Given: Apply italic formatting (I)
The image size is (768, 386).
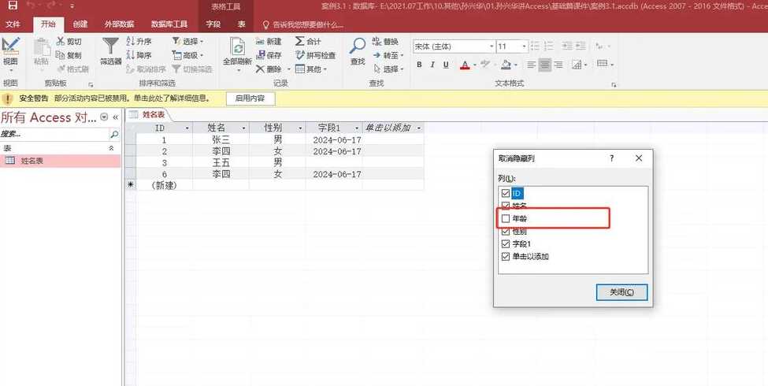Looking at the screenshot, I should 432,65.
